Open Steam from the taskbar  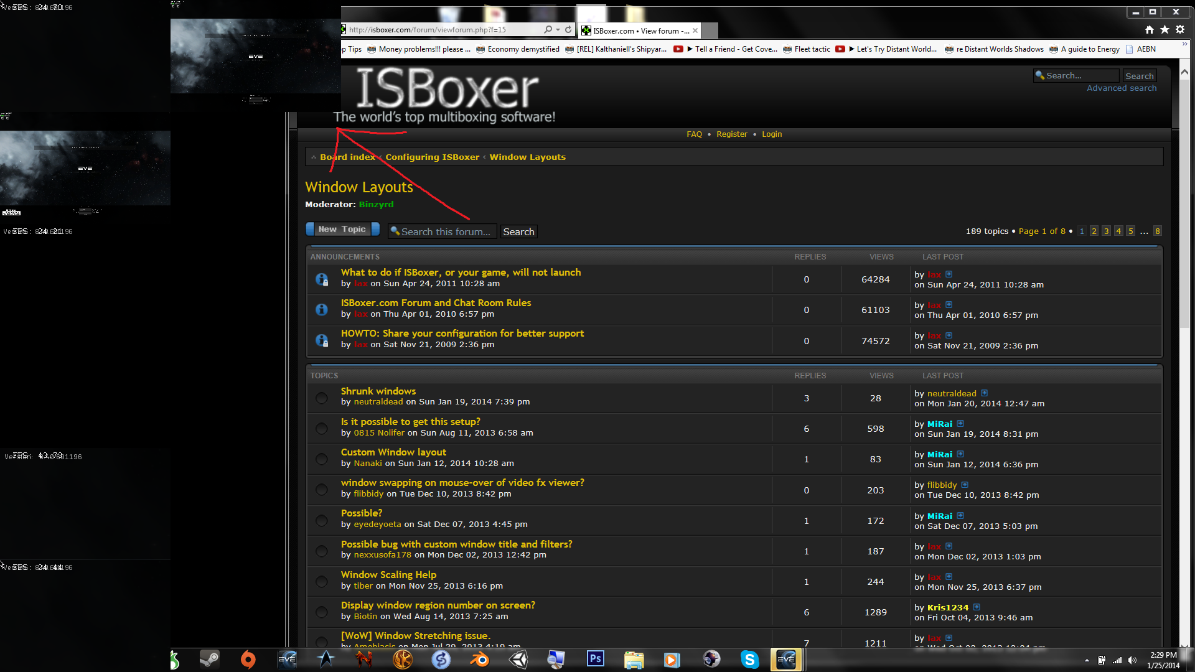pyautogui.click(x=210, y=660)
